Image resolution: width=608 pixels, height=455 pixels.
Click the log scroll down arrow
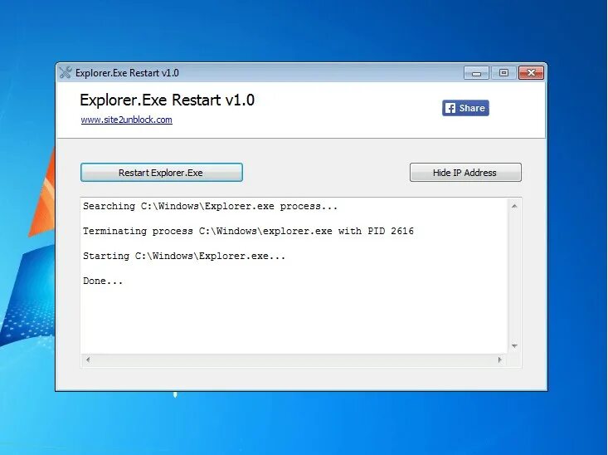(514, 346)
